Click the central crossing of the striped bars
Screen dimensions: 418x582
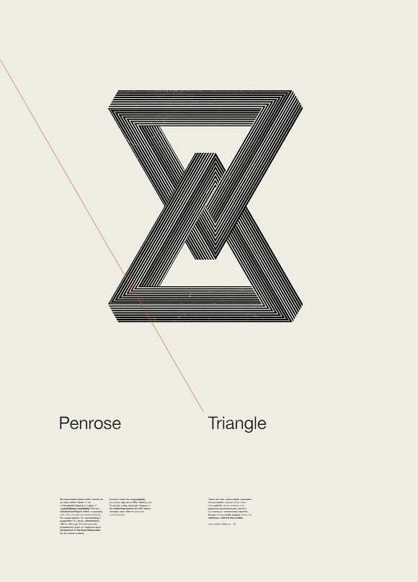(x=205, y=206)
